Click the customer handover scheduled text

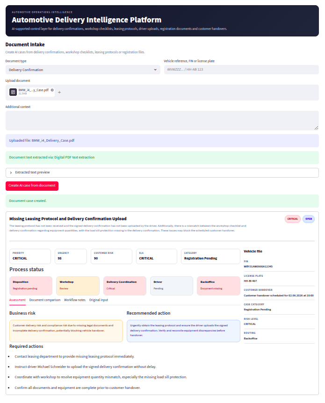279,295
